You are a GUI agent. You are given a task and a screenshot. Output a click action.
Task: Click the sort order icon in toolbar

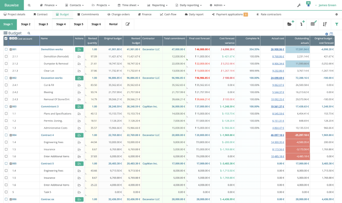[x=325, y=24]
